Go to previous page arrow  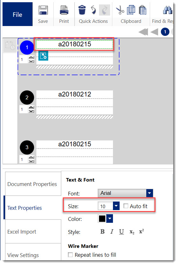[154, 32]
